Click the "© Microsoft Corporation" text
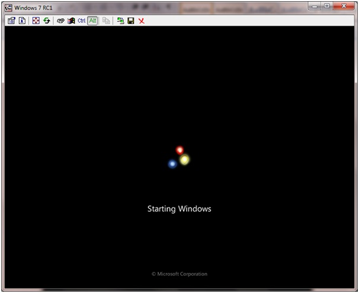 tap(179, 274)
